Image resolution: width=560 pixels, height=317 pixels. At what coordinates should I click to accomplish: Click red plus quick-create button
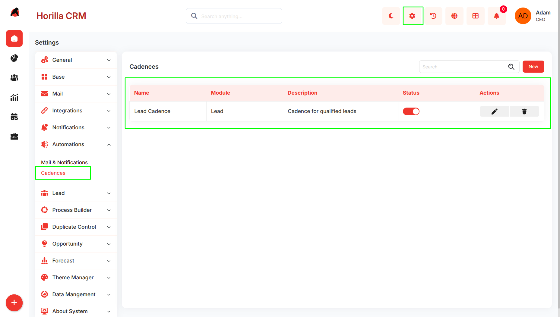point(14,303)
